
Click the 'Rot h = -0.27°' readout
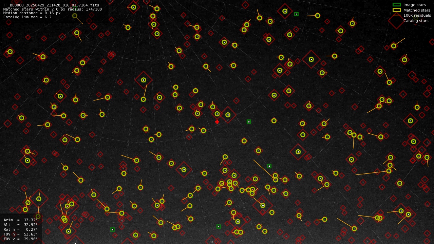coord(20,229)
